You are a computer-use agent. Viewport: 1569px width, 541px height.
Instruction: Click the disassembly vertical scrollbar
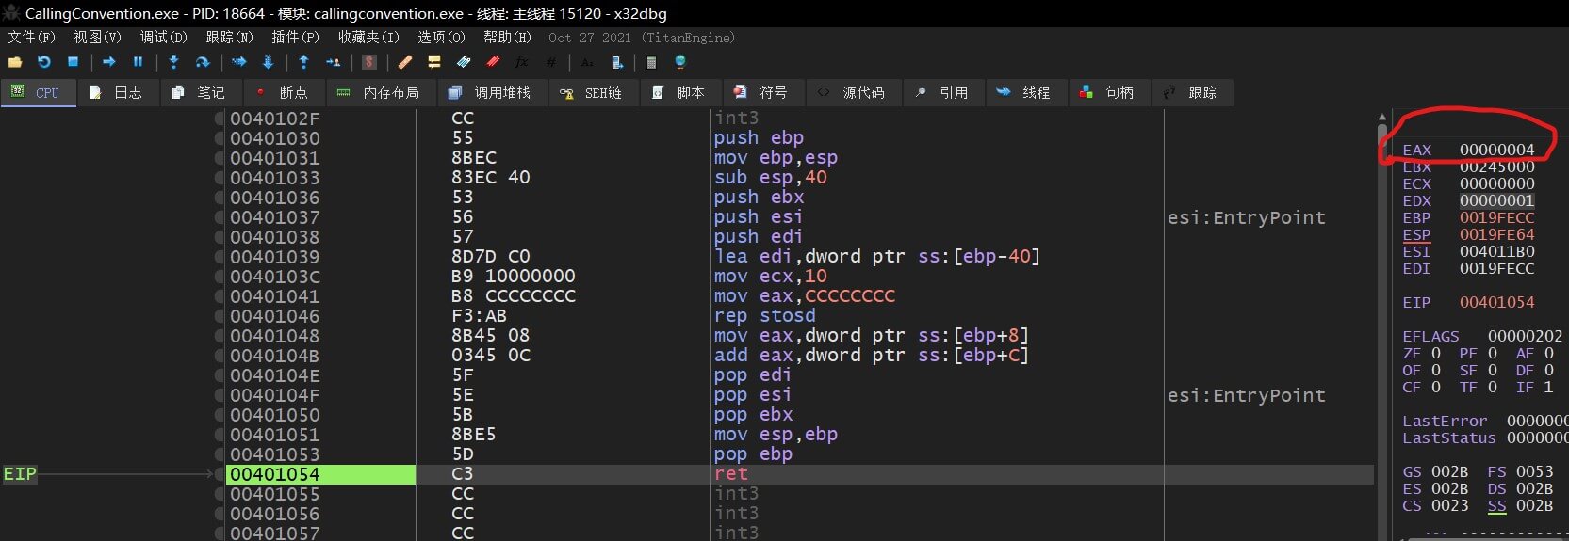click(1382, 325)
